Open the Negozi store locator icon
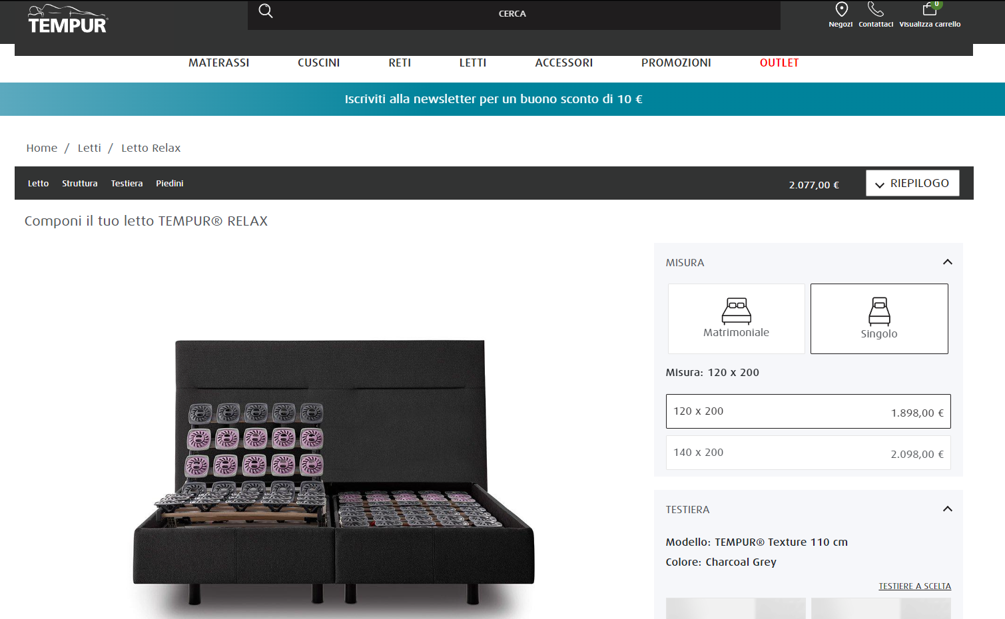The width and height of the screenshot is (1005, 619). click(841, 9)
